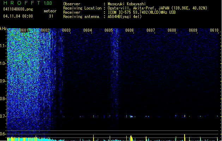Click the 0606 time marker

[x=130, y=30]
